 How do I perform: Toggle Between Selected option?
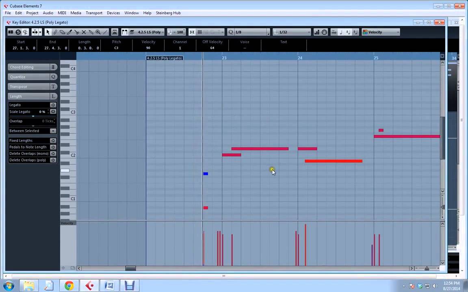(x=53, y=131)
